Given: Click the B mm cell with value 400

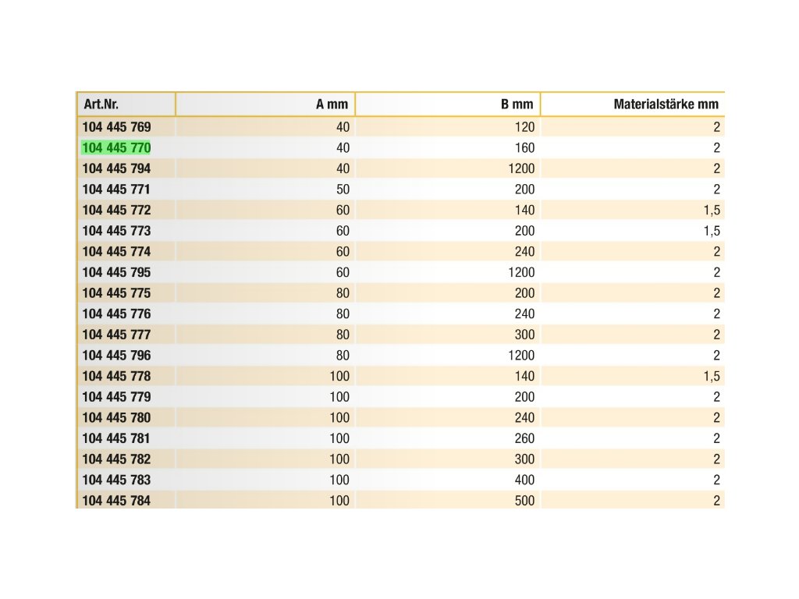Looking at the screenshot, I should [x=524, y=480].
